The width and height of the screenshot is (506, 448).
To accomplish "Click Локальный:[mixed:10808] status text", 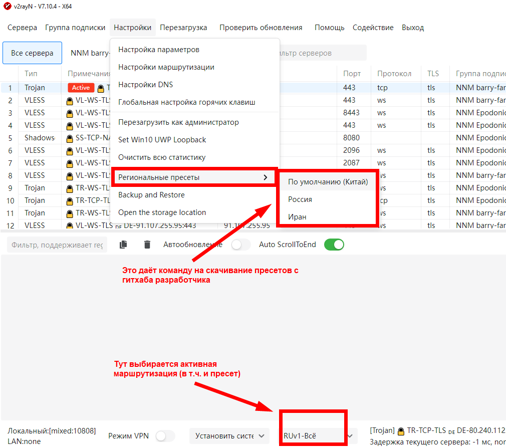I will click(52, 431).
